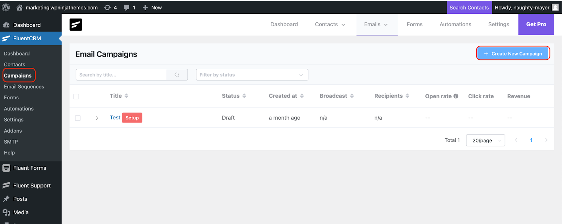562x224 pixels.
Task: Expand the Contacts dropdown tab
Action: coord(330,24)
